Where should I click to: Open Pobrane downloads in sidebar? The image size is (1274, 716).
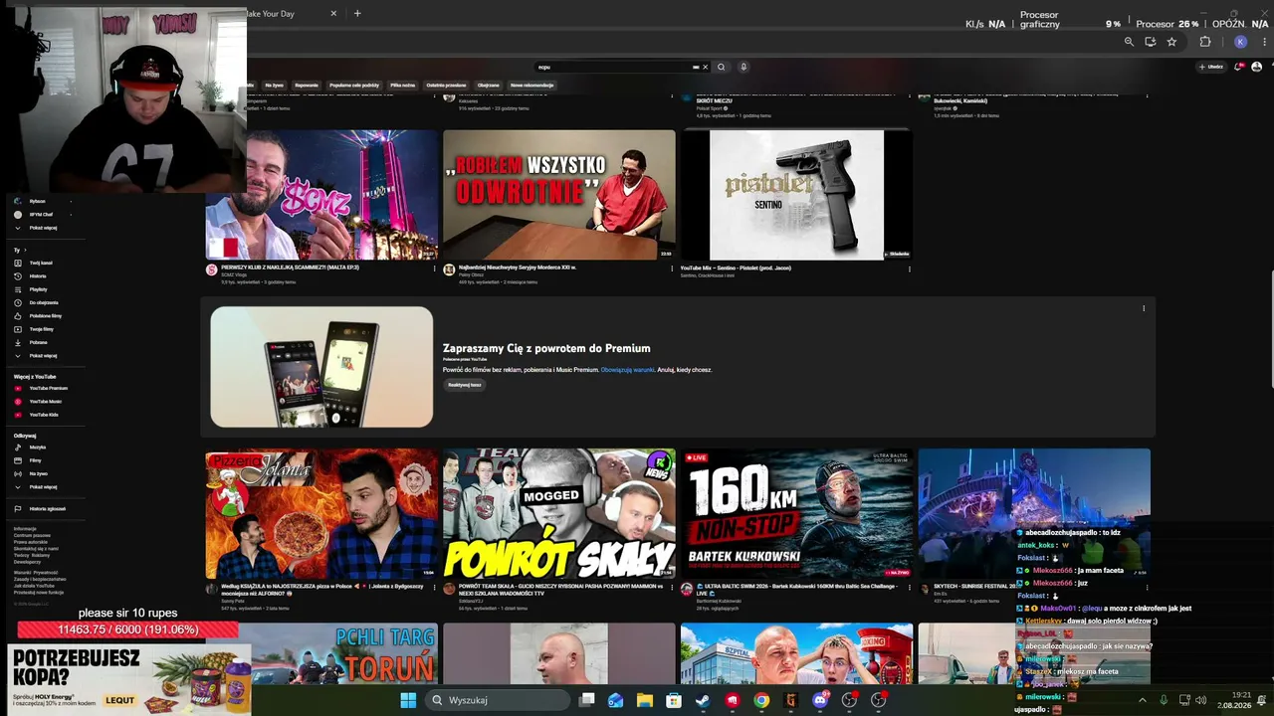pyautogui.click(x=38, y=342)
